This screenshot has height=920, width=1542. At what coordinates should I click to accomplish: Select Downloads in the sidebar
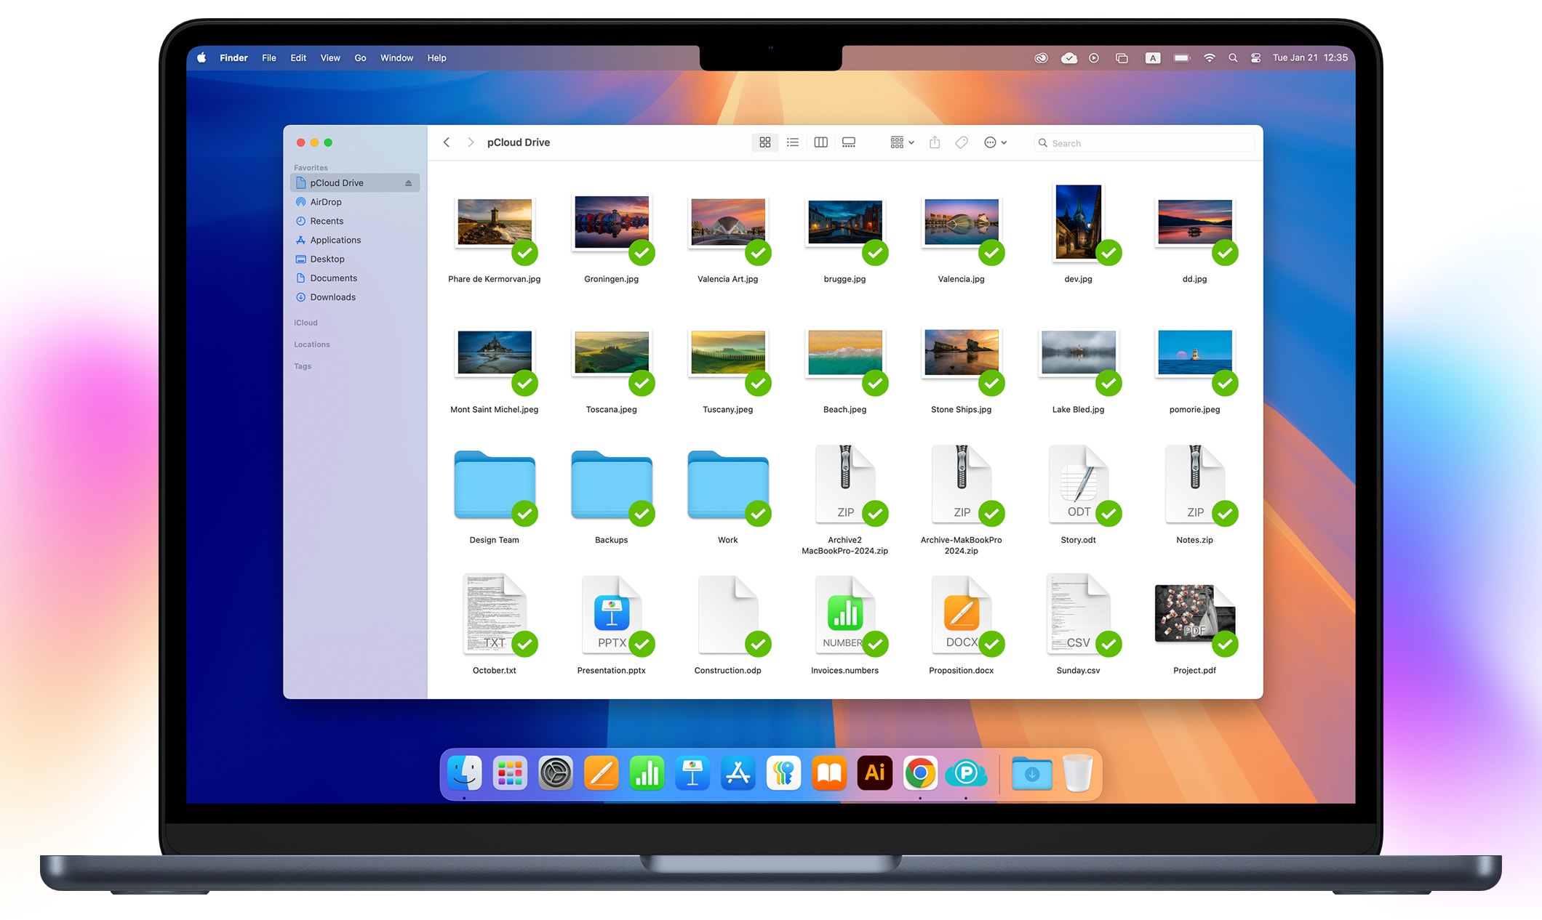[333, 296]
